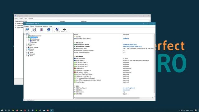Expand the Network tree node
Image resolution: width=199 pixels, height=112 pixels.
click(27, 54)
